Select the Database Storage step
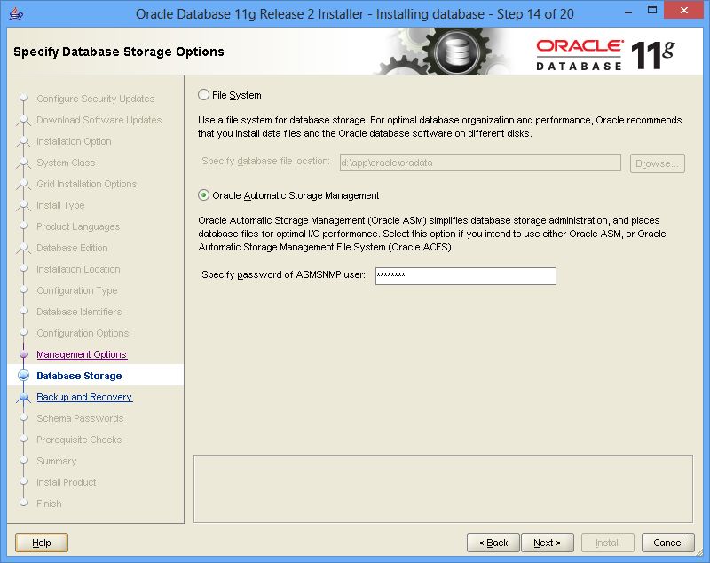The height and width of the screenshot is (563, 710). click(79, 376)
